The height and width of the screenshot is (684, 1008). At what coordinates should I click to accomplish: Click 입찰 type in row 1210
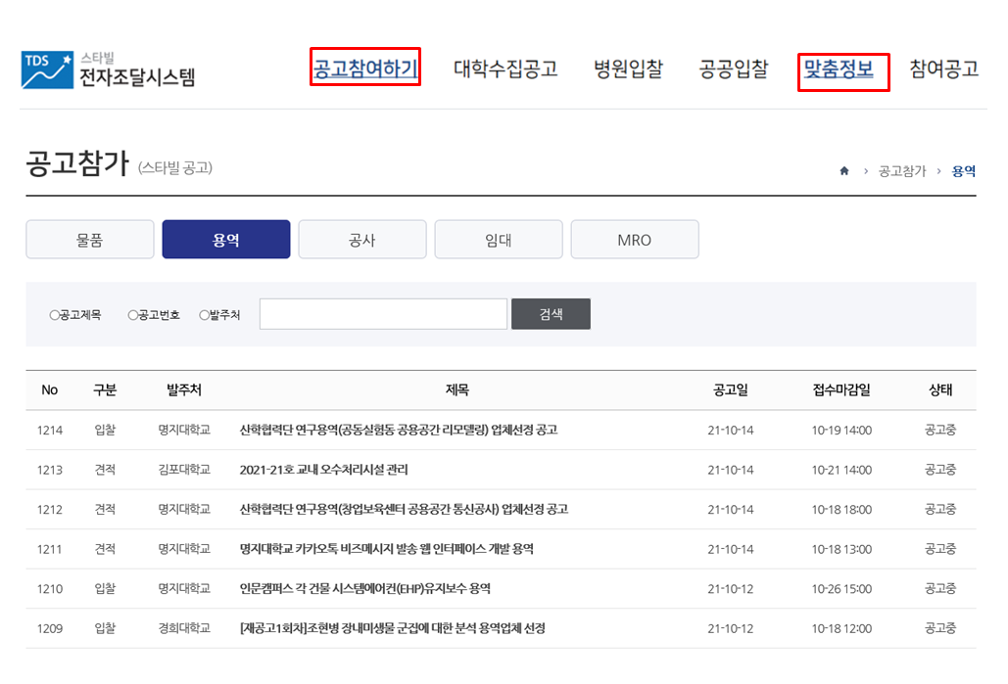pyautogui.click(x=105, y=589)
